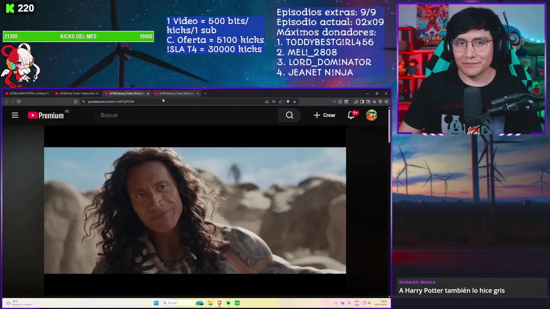
Task: Open the weather widget on the taskbar
Action: [19, 303]
